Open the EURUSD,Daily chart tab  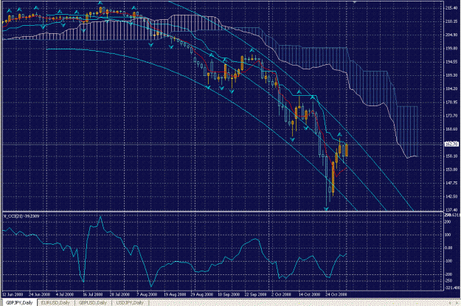55,303
